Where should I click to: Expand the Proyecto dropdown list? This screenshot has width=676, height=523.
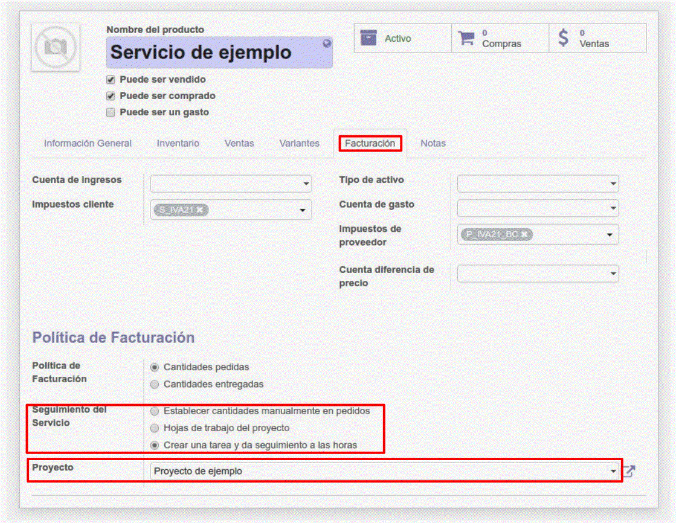coord(613,471)
